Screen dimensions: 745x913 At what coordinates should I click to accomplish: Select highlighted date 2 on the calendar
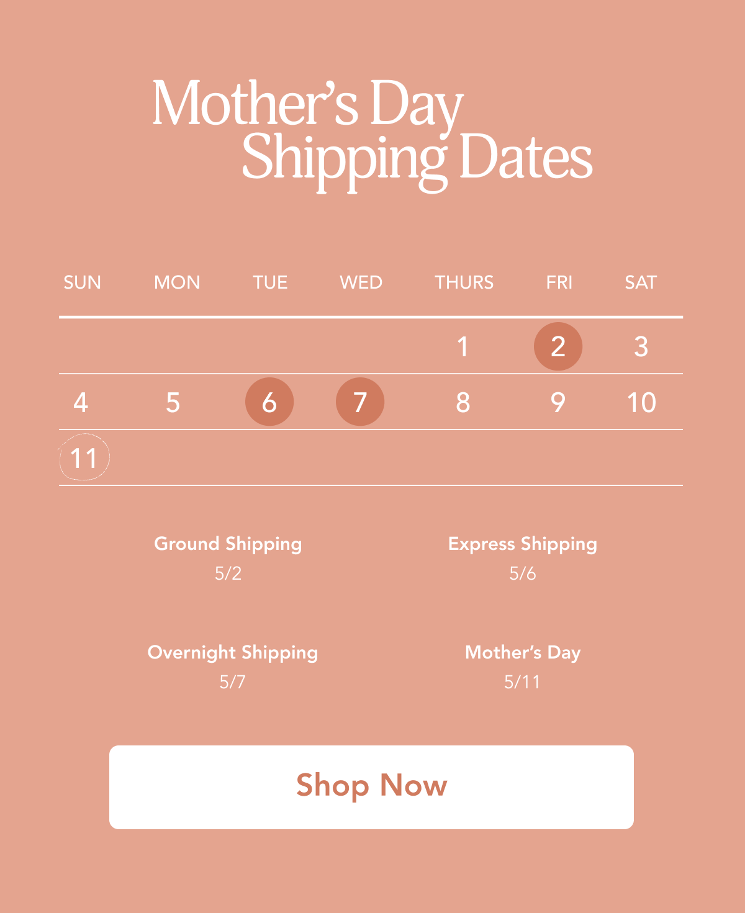tap(558, 346)
